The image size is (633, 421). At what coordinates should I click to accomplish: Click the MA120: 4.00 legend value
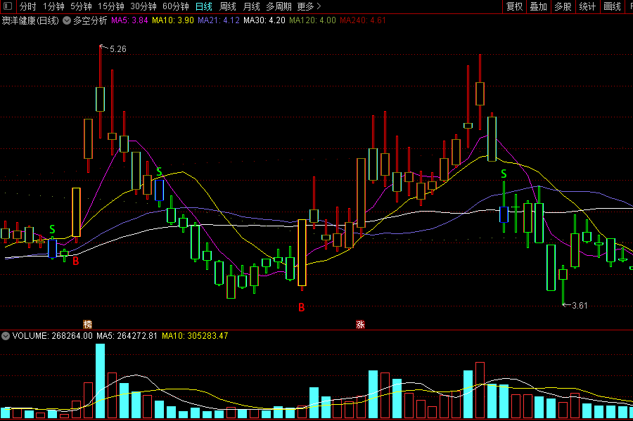312,20
